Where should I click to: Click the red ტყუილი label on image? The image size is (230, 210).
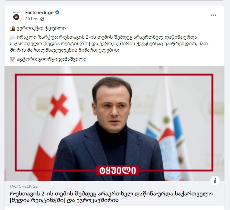pyautogui.click(x=117, y=170)
